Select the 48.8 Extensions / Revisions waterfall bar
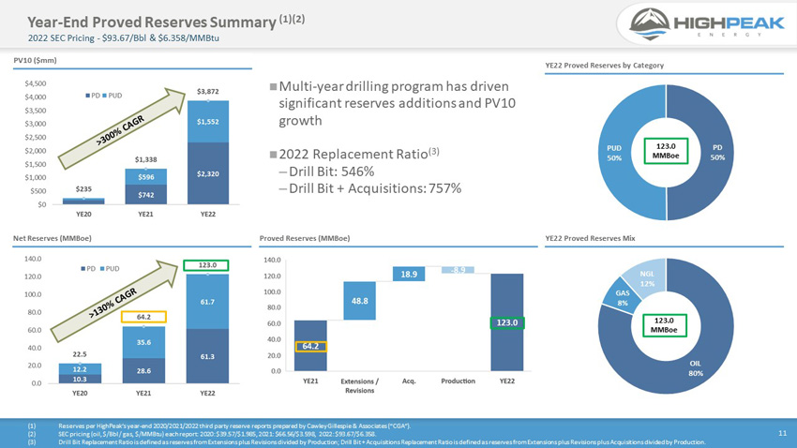The width and height of the screenshot is (797, 448). coord(359,301)
